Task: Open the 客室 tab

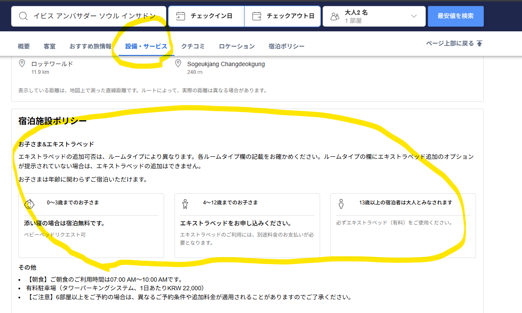Action: pos(49,46)
